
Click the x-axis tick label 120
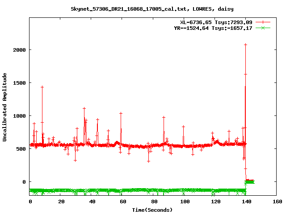[x=216, y=202]
